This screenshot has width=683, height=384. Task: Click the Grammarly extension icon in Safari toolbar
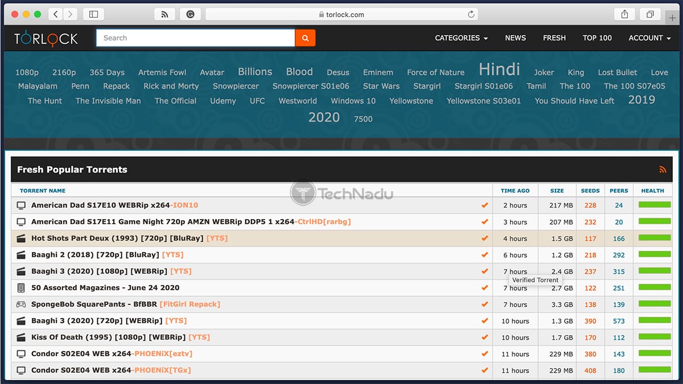point(190,14)
